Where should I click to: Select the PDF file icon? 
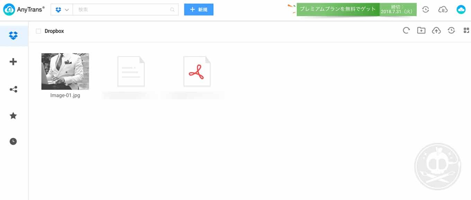tap(197, 71)
